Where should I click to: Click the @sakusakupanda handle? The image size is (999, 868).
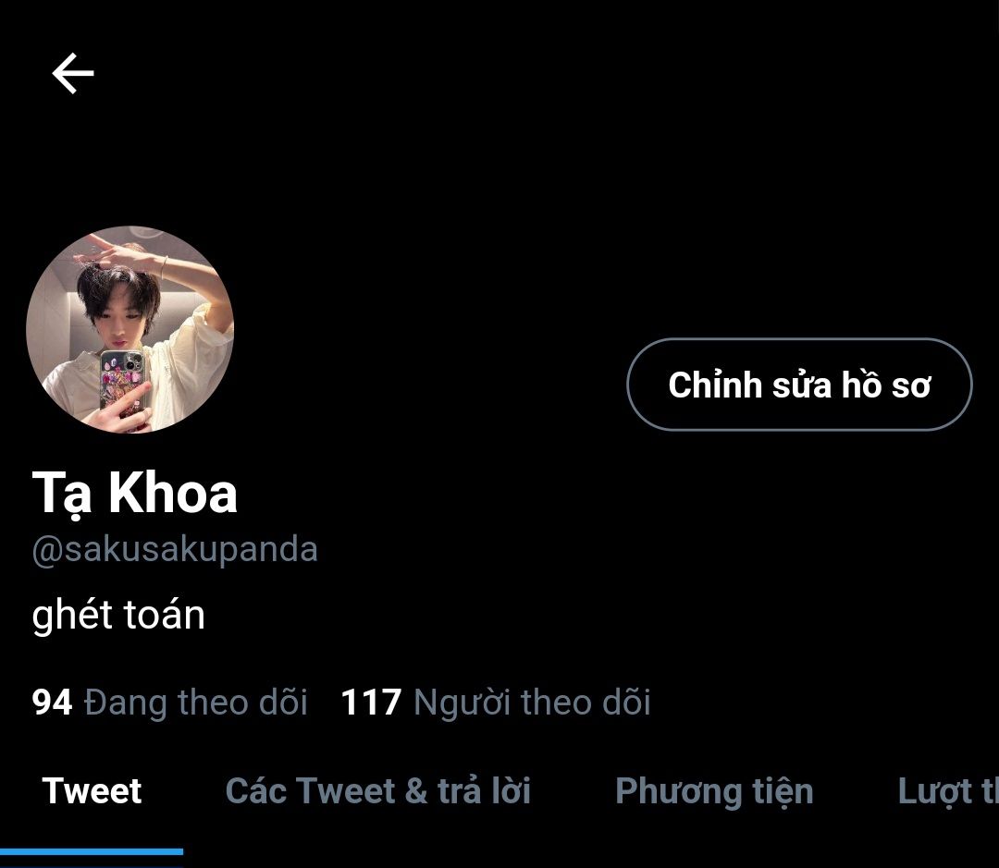click(175, 550)
